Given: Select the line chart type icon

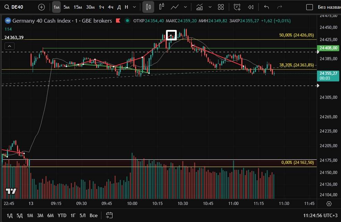Looking at the screenshot, I should click(175, 7).
